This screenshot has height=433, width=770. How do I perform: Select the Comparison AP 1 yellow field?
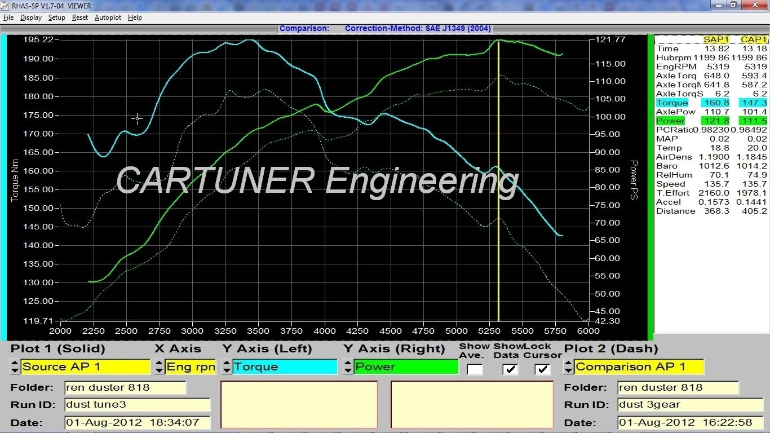click(639, 367)
